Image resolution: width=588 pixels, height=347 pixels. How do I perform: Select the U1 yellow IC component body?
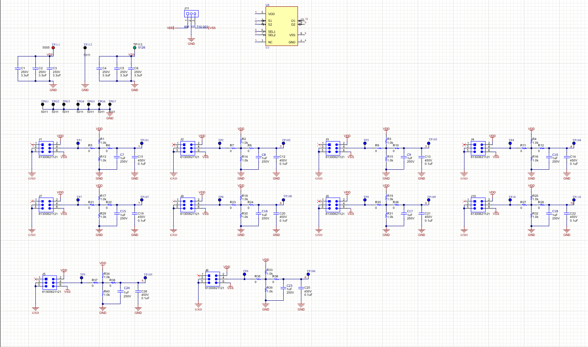tap(281, 26)
